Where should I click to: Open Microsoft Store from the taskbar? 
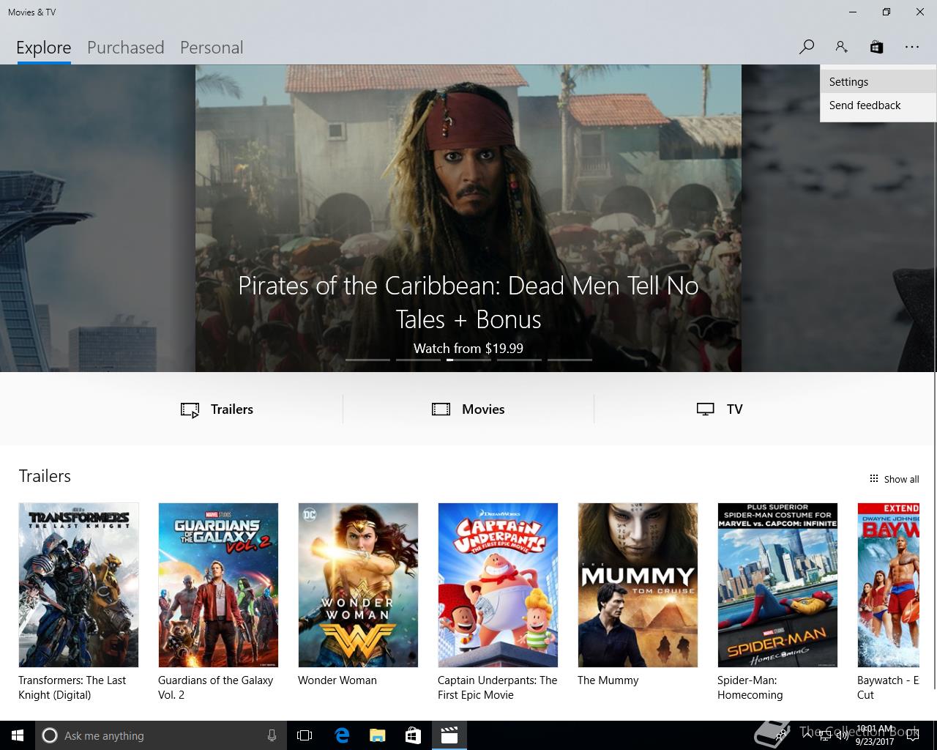pos(413,735)
